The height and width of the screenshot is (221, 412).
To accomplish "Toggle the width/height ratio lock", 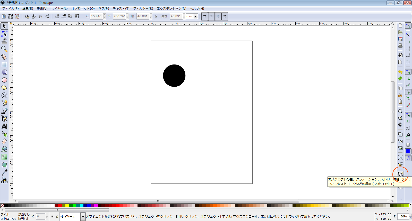I will [156, 16].
